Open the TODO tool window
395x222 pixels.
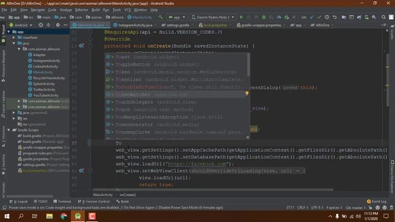click(x=41, y=202)
